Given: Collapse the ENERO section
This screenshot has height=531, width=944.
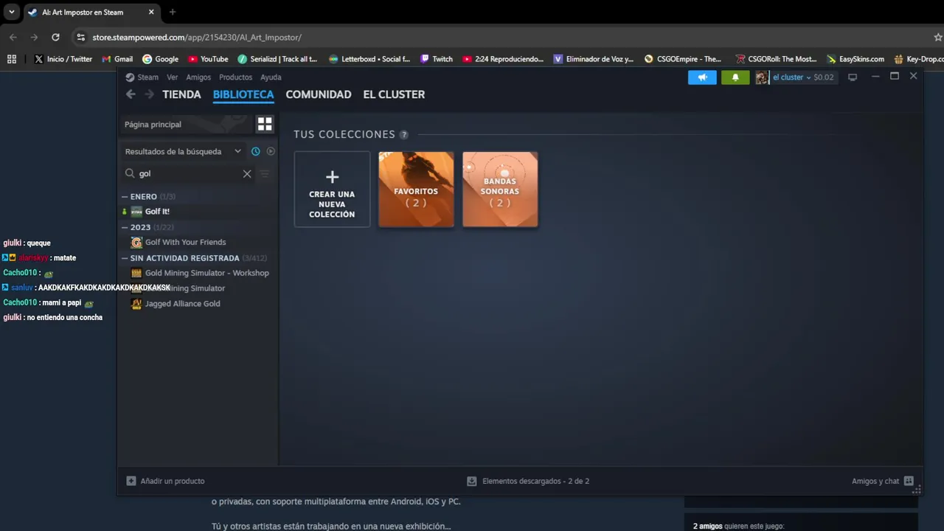Looking at the screenshot, I should 125,197.
